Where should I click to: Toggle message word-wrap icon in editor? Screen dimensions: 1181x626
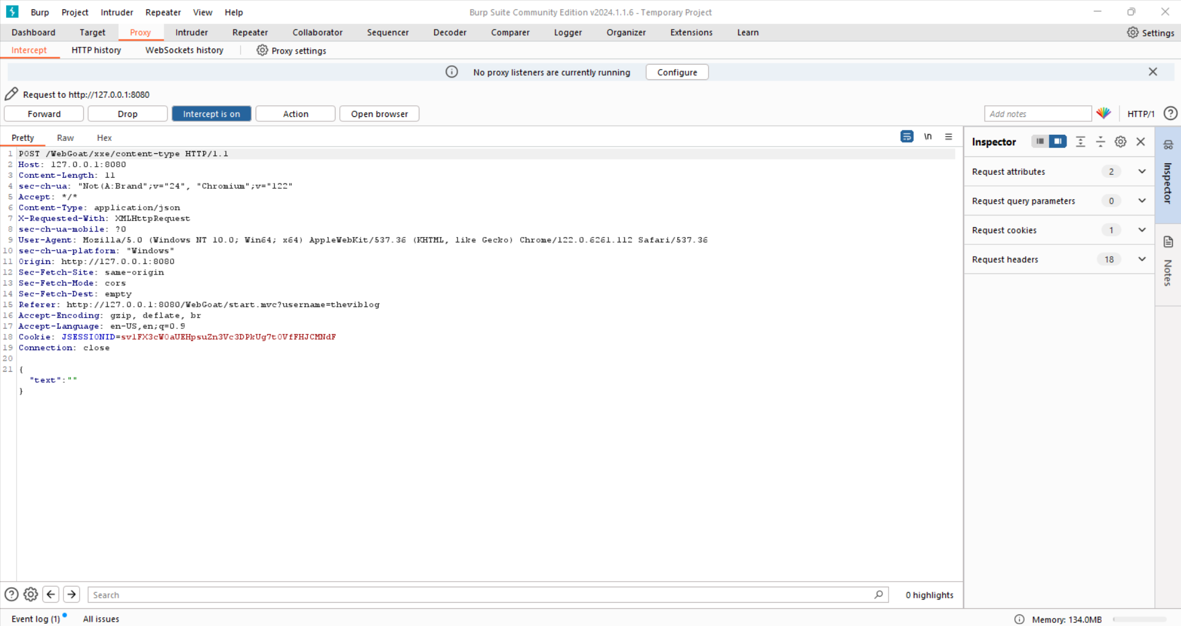point(907,137)
